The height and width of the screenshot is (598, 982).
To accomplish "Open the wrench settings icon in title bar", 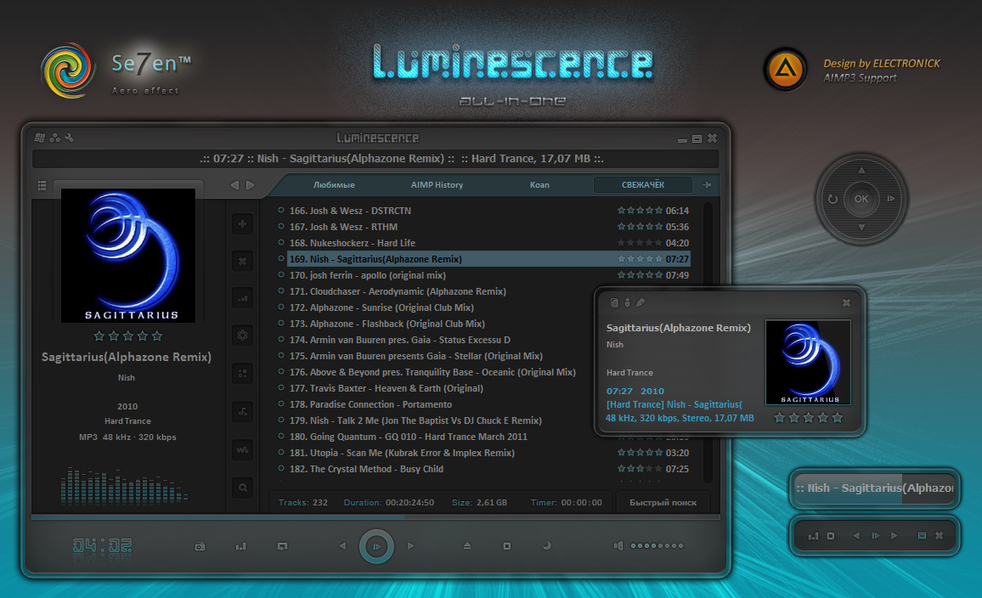I will coord(70,137).
